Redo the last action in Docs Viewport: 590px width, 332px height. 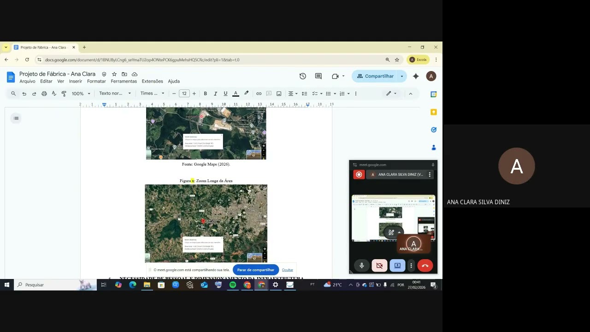(34, 94)
